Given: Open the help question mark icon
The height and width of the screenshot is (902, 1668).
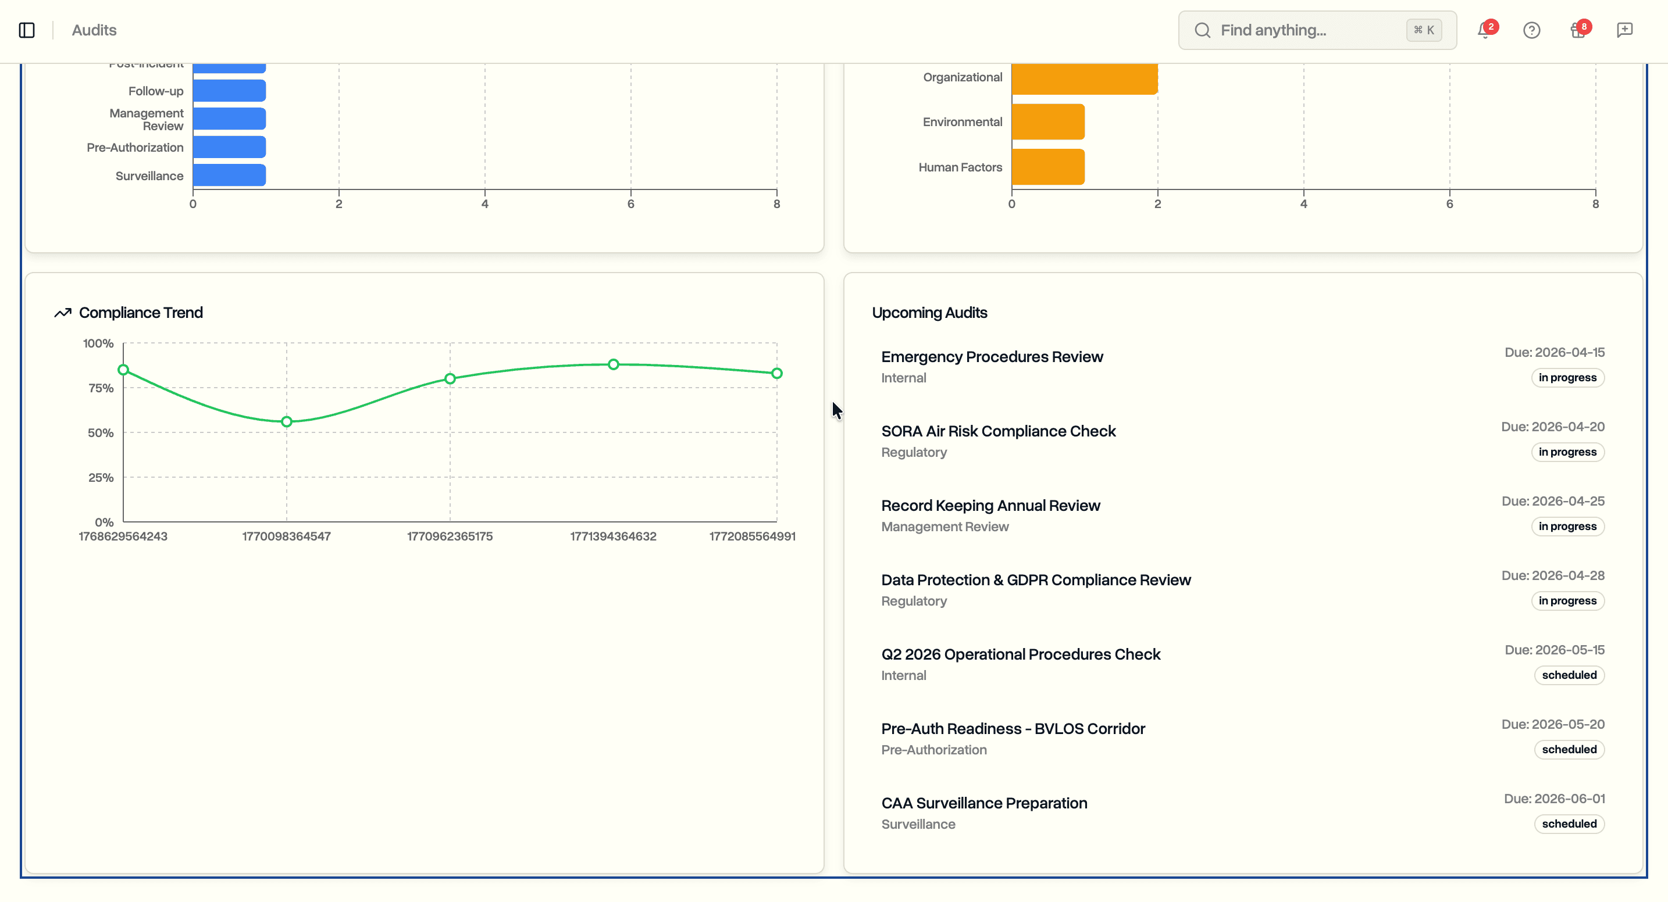Looking at the screenshot, I should (1532, 30).
